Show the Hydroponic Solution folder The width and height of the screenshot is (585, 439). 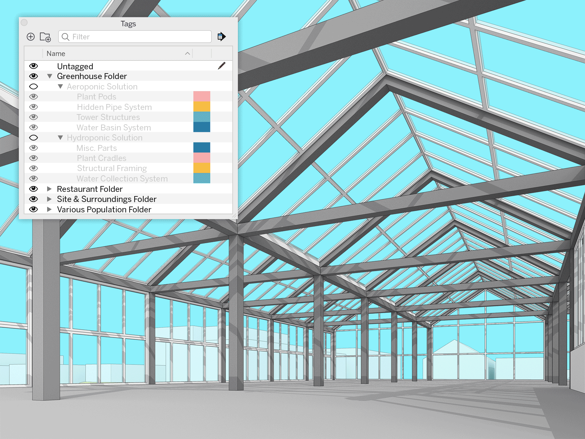(x=33, y=138)
